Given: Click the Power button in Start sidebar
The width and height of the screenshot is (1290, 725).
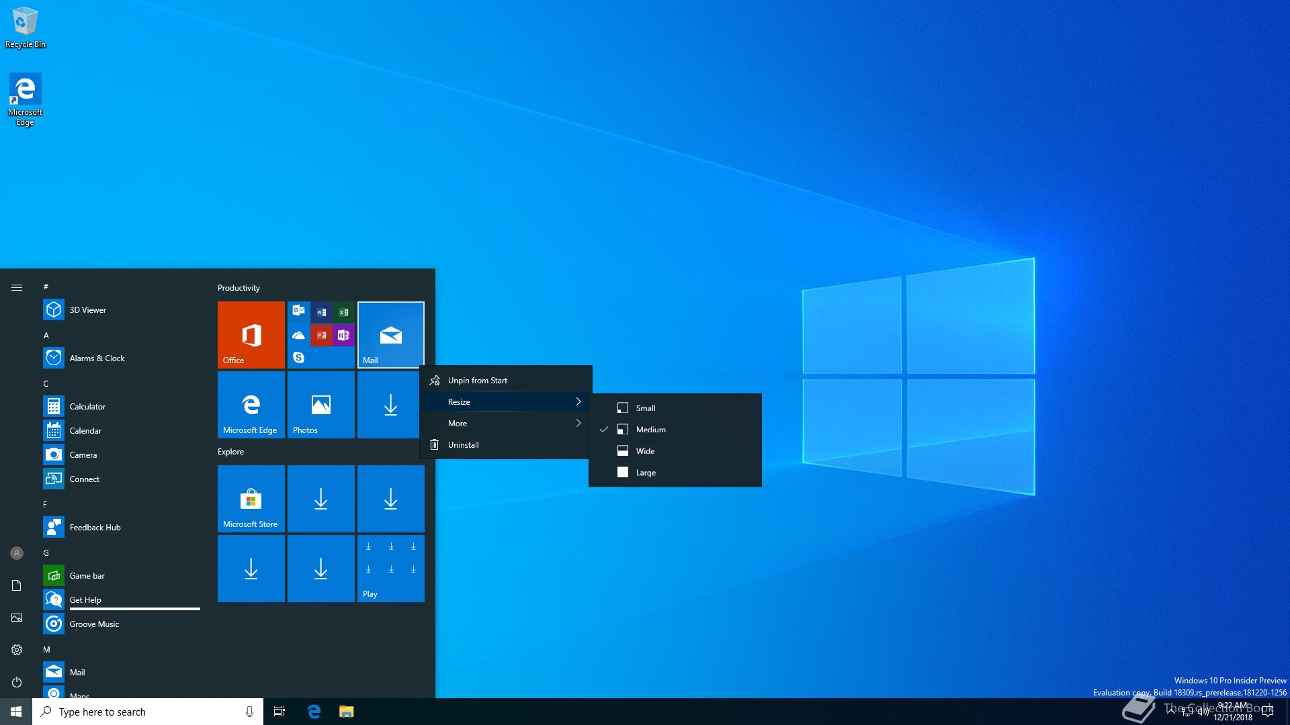Looking at the screenshot, I should tap(17, 682).
